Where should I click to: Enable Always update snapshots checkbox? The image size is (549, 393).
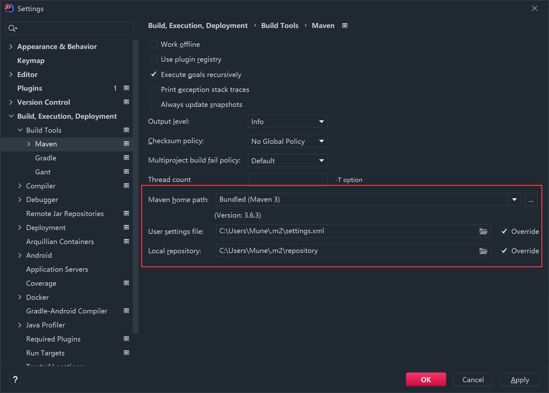tap(153, 104)
